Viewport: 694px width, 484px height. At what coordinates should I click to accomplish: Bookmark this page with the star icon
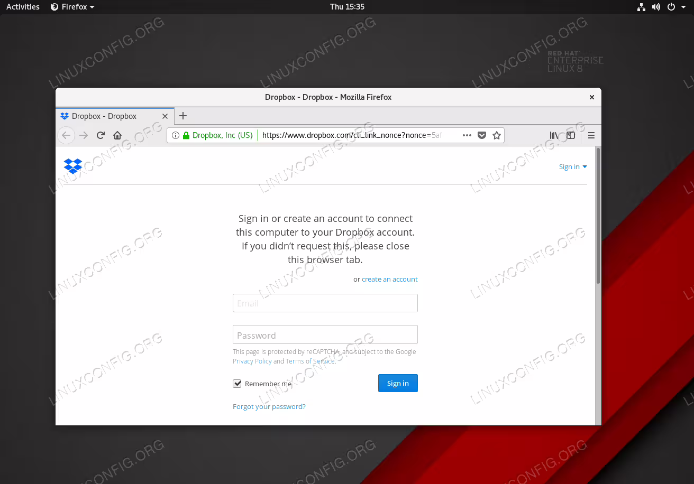[497, 135]
